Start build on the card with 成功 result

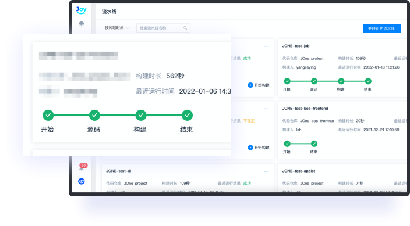pyautogui.click(x=259, y=85)
